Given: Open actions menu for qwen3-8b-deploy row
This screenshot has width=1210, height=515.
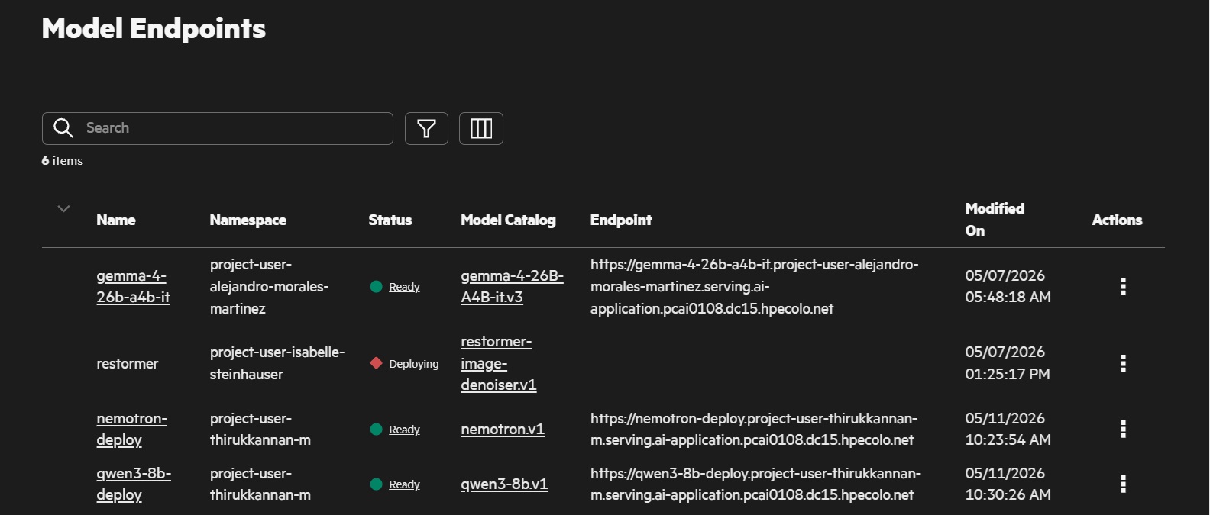Looking at the screenshot, I should tap(1123, 484).
